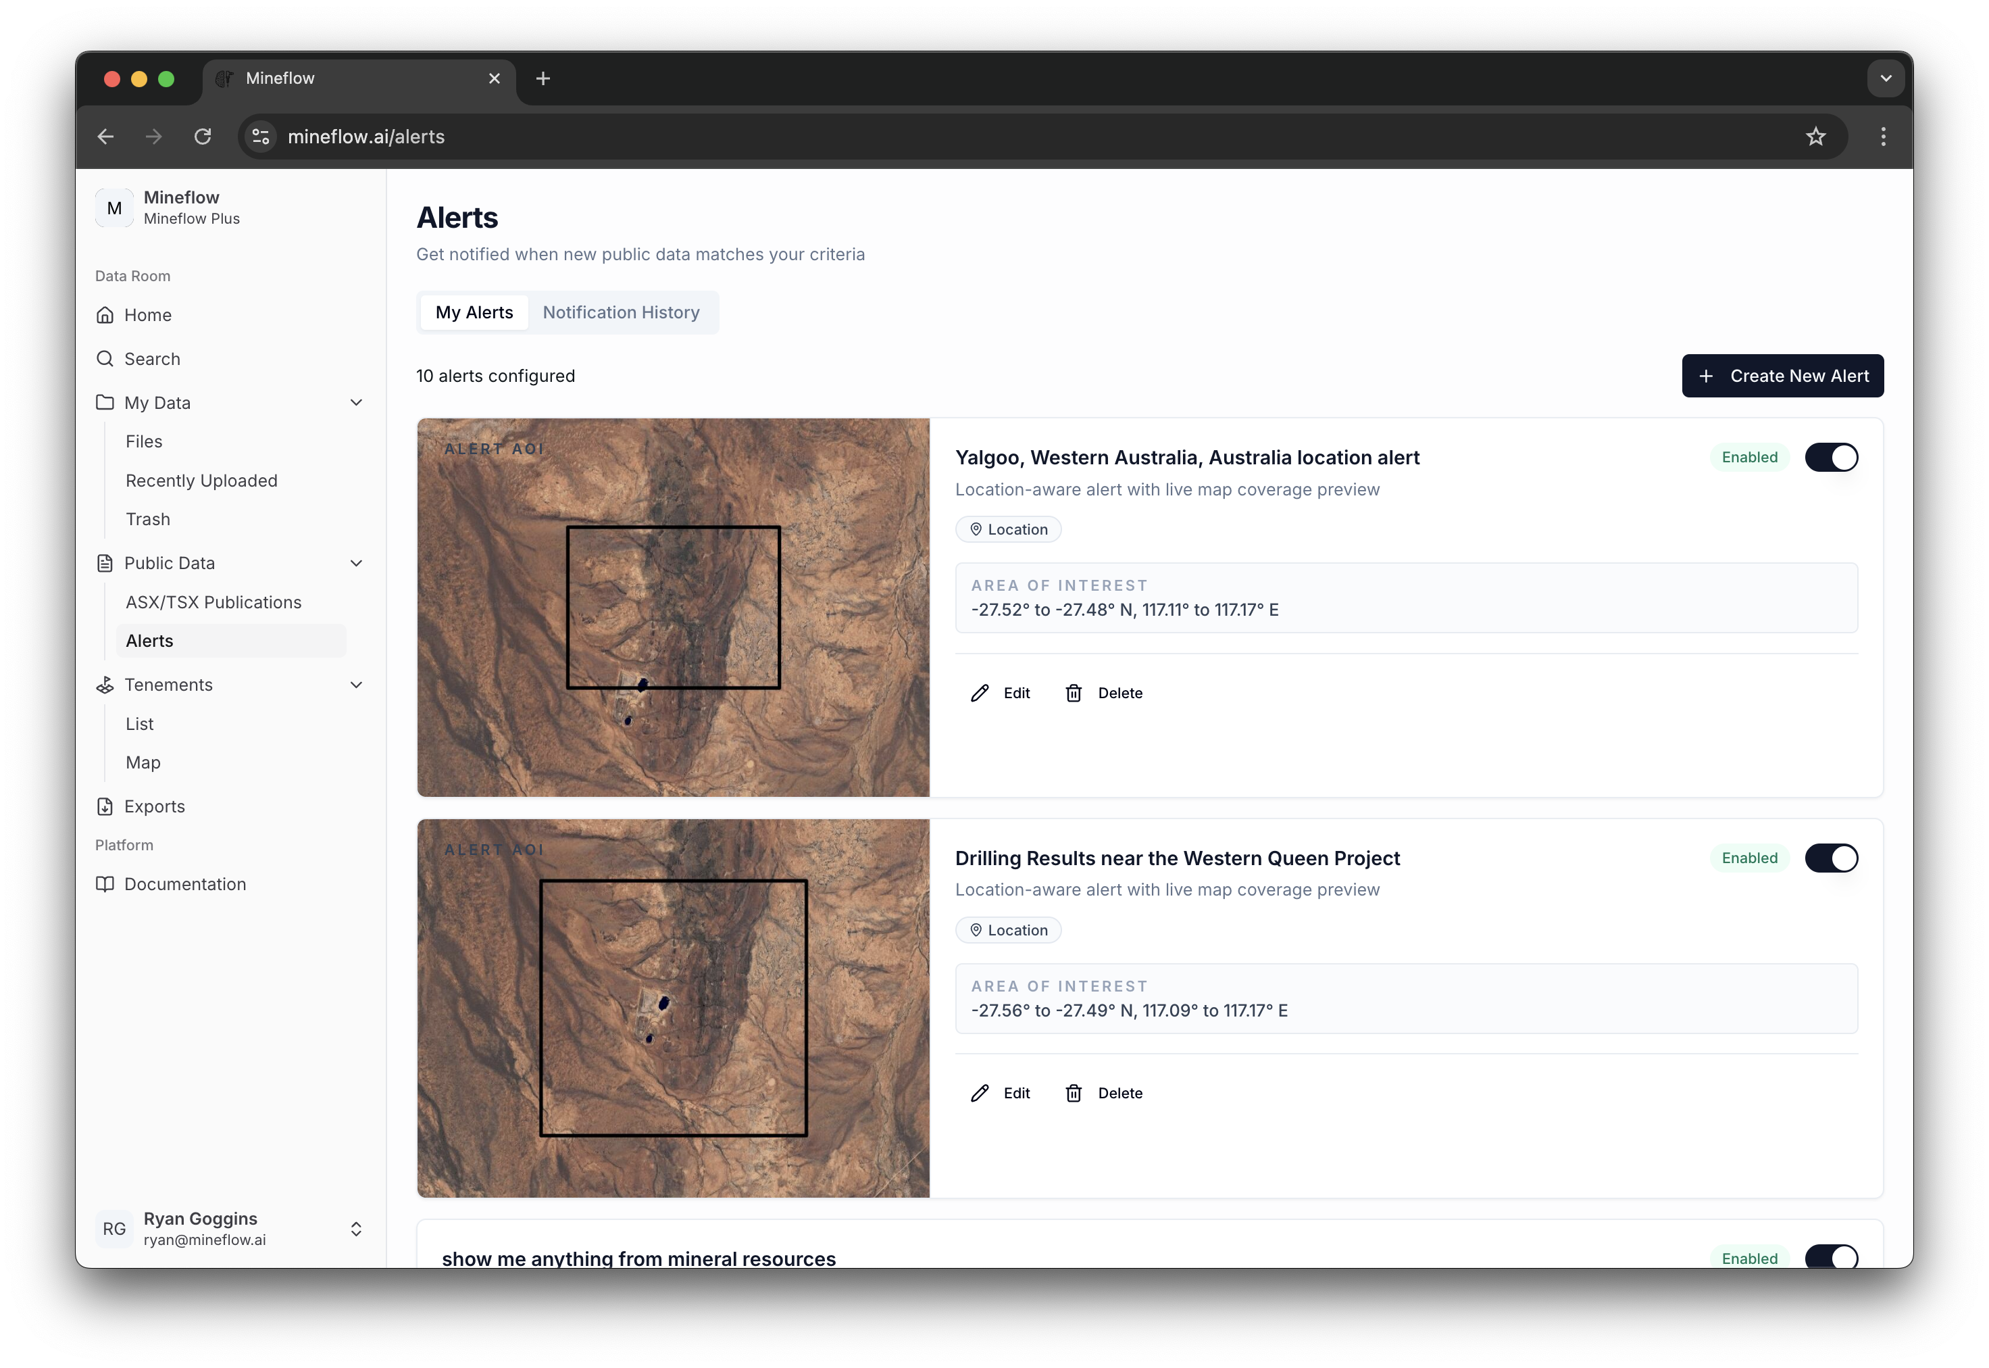Click the Create New Alert button
This screenshot has height=1368, width=1989.
click(1782, 375)
